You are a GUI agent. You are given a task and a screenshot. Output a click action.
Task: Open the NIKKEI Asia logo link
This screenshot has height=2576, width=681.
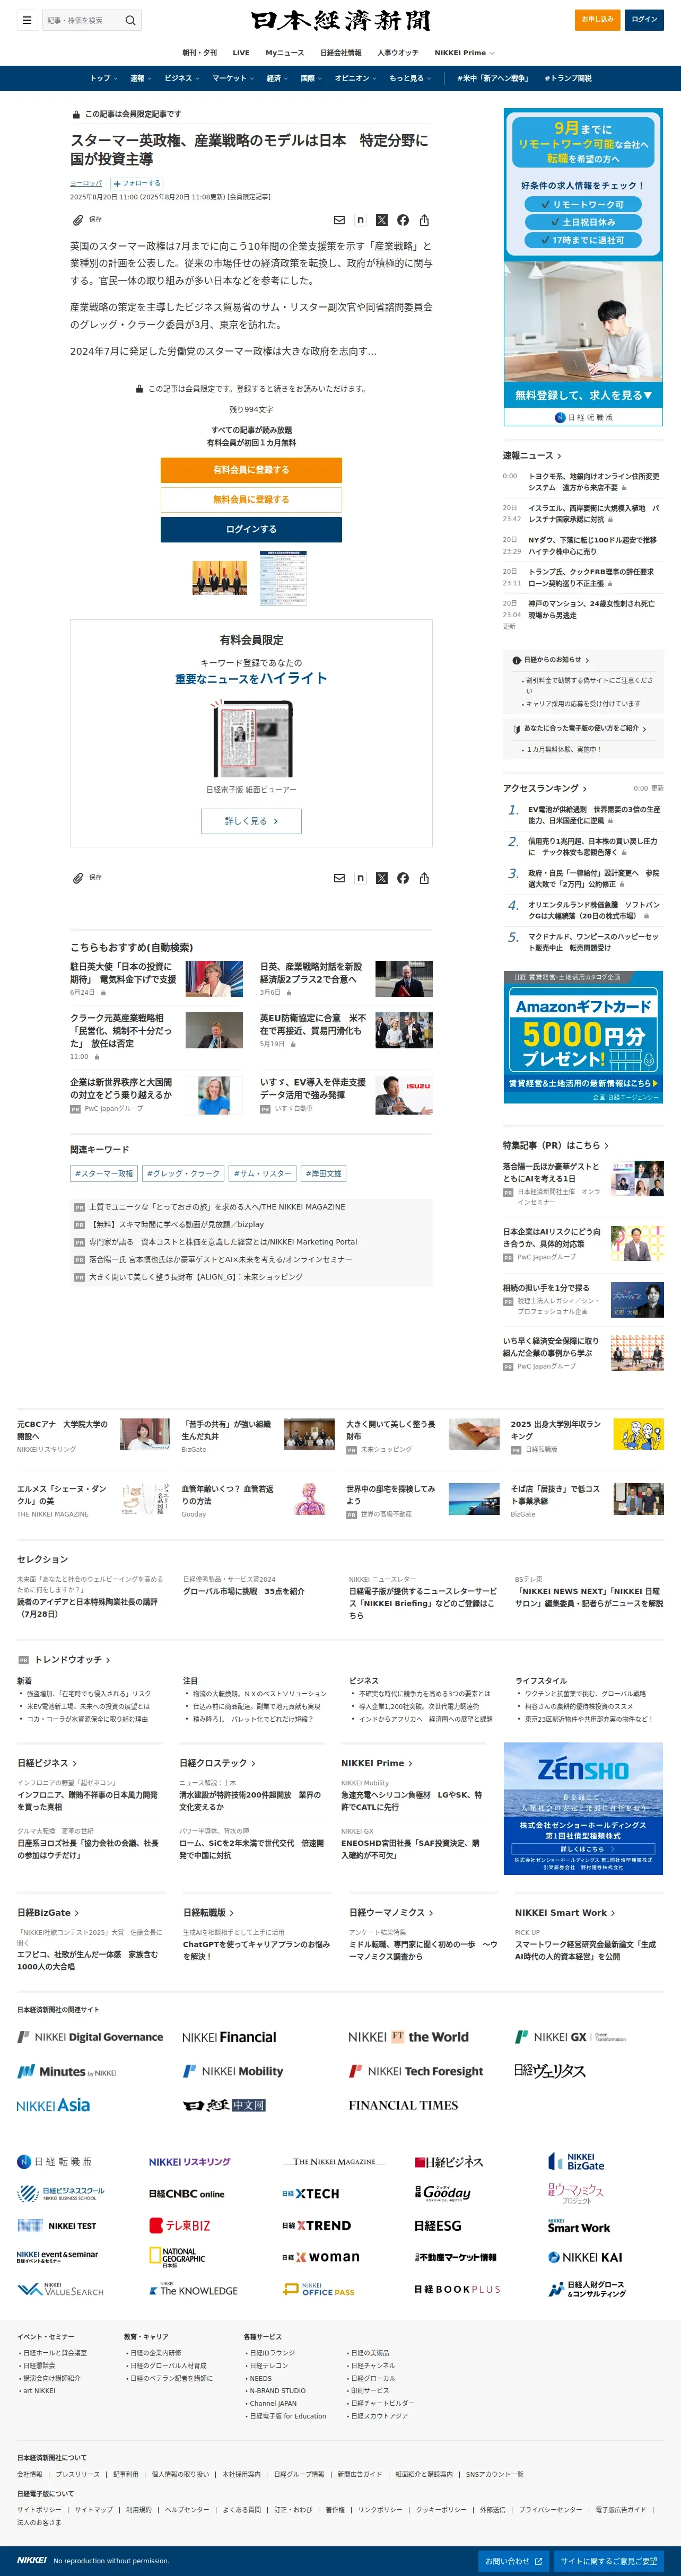pos(54,2105)
